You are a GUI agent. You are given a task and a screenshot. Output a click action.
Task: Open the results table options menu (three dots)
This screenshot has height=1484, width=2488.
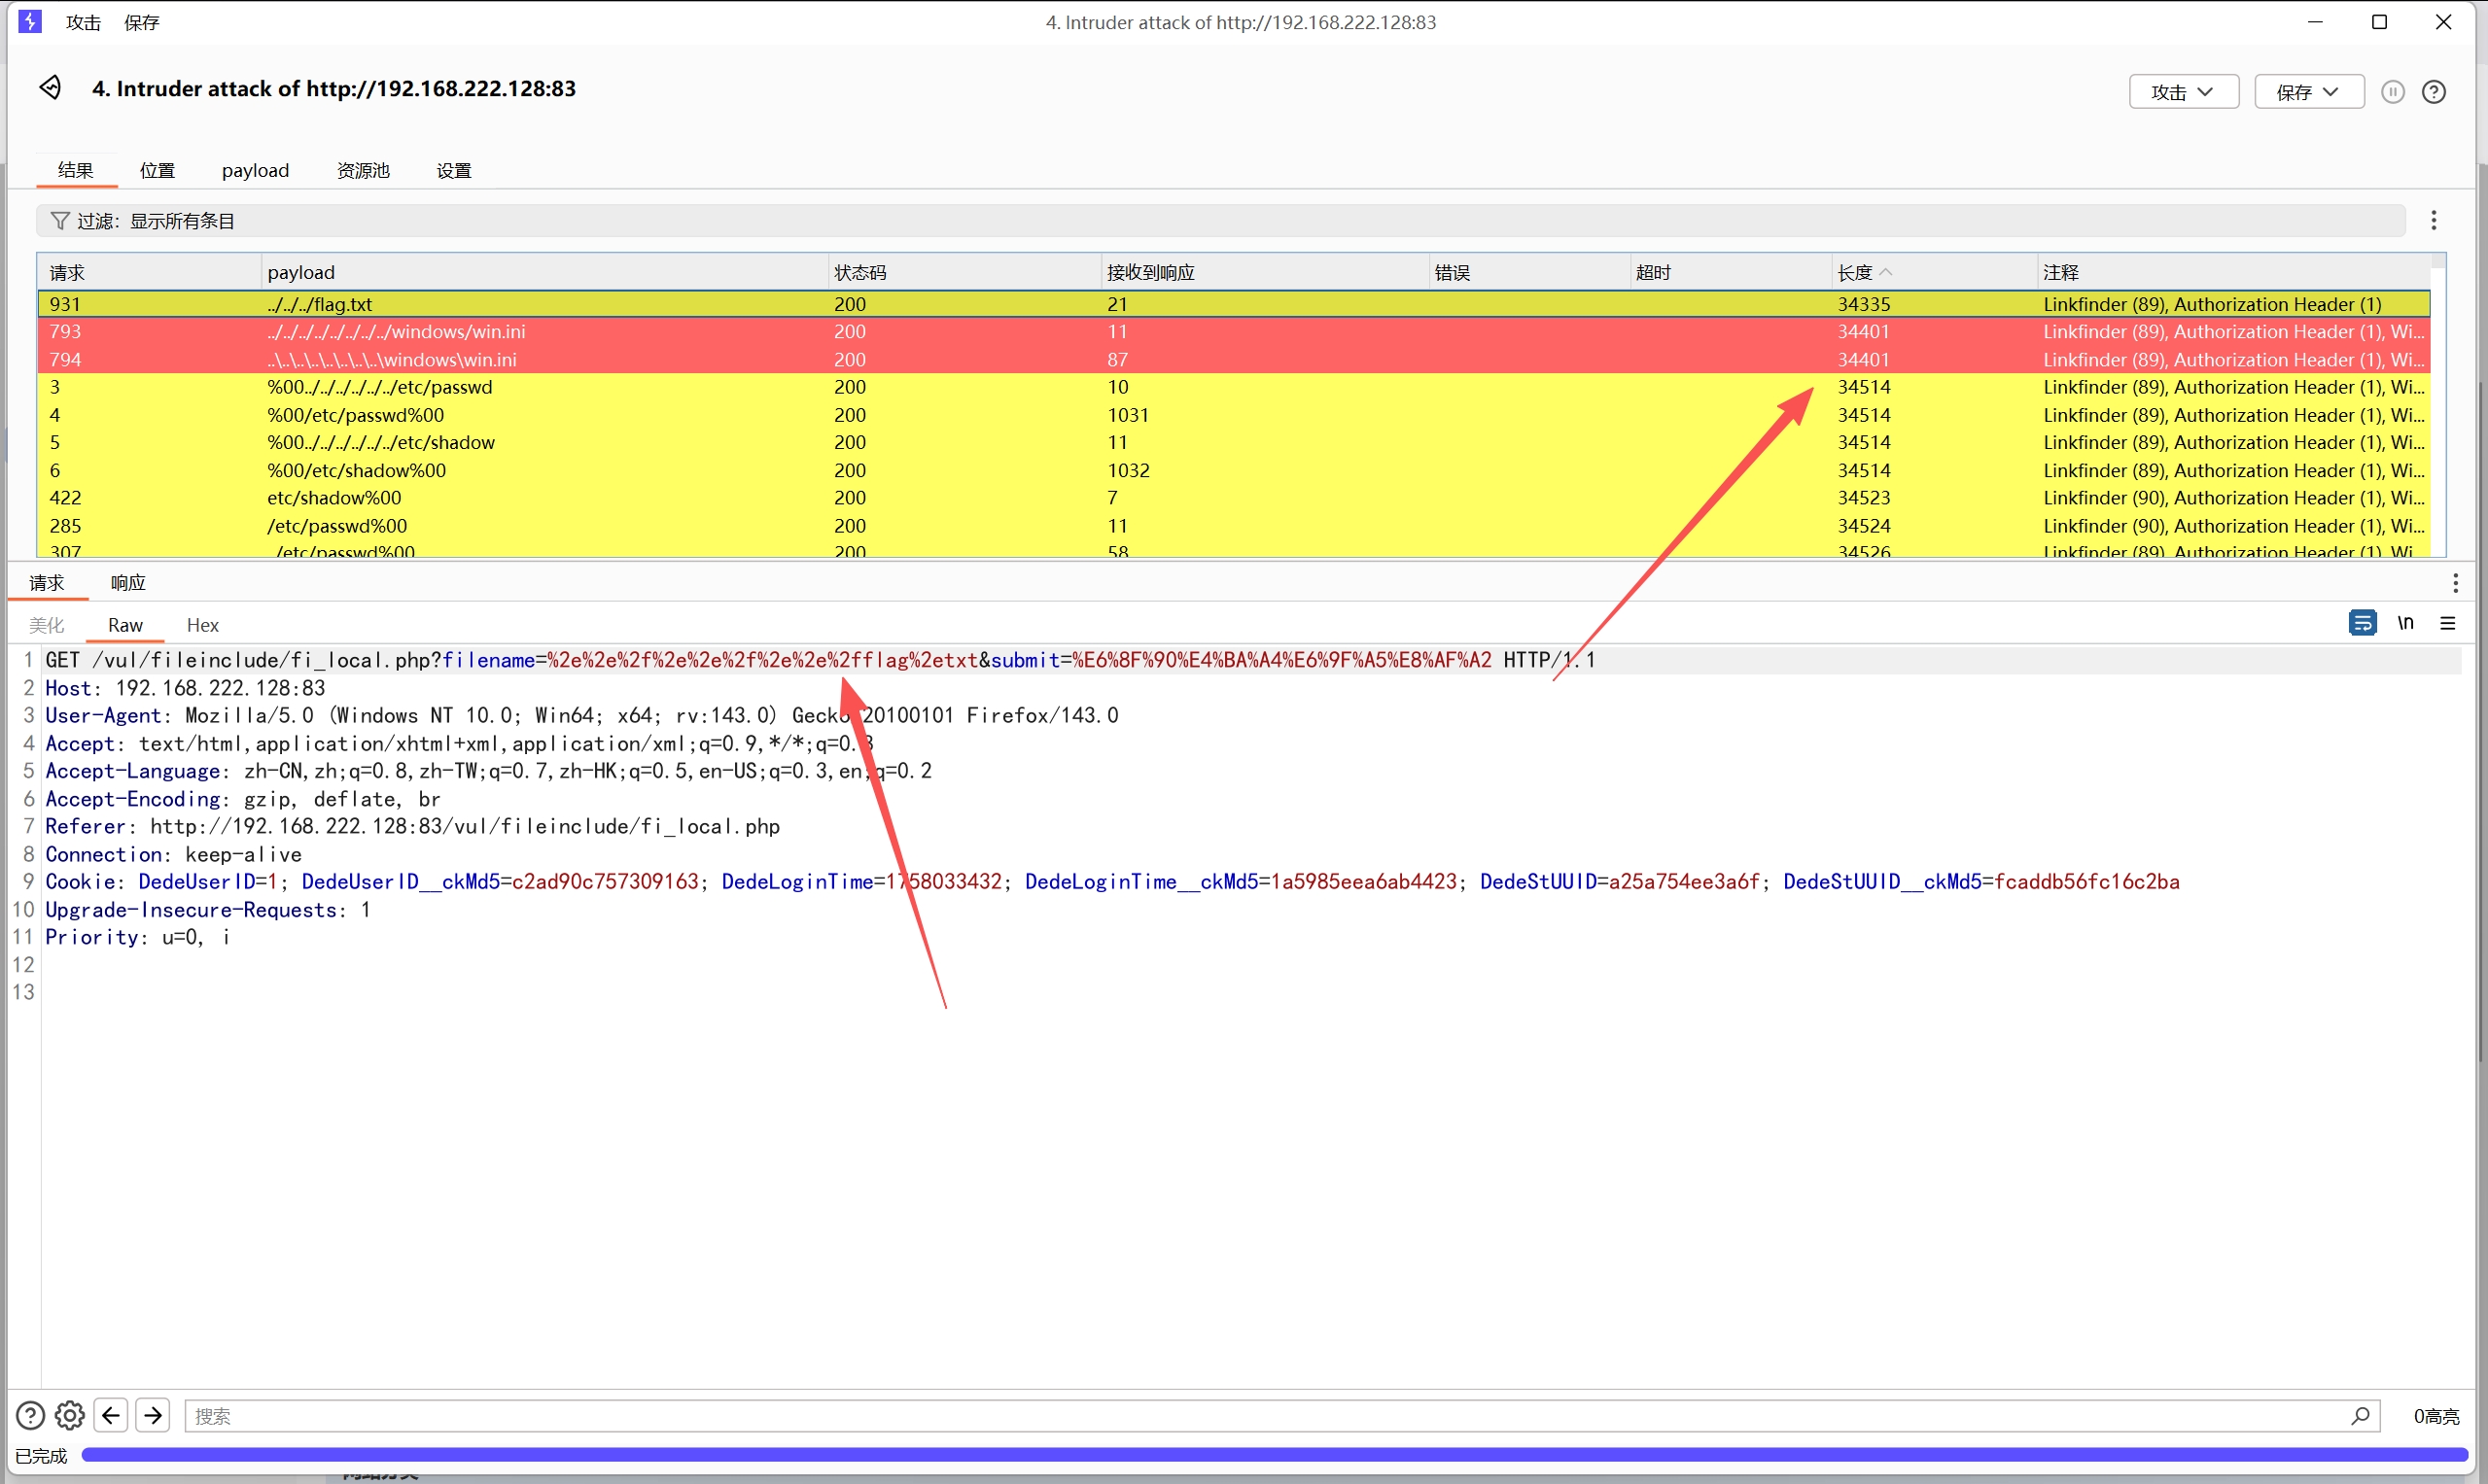(x=2433, y=221)
